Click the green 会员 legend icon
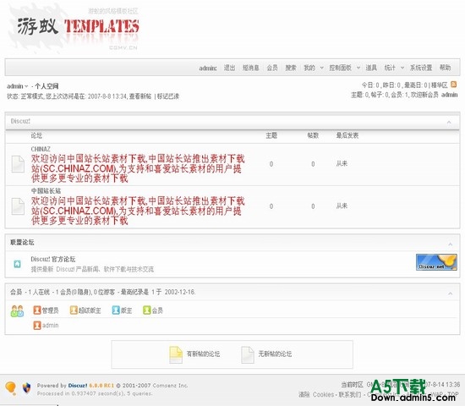465x406 pixels. (146, 310)
